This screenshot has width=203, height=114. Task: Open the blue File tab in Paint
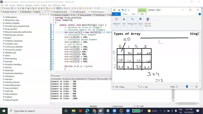(116, 14)
